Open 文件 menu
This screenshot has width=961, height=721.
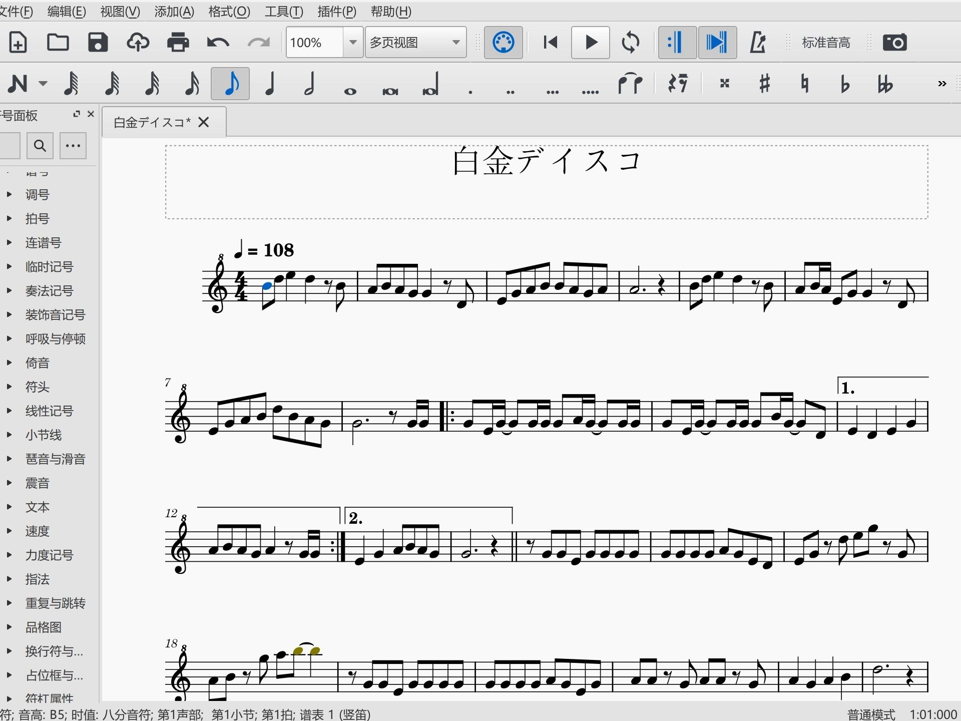coord(16,12)
